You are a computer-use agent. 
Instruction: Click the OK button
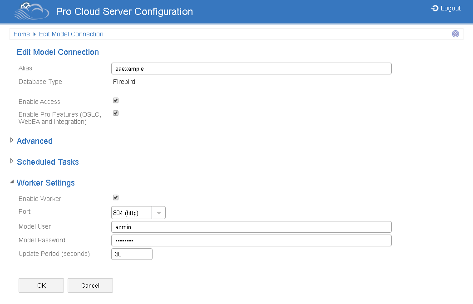coord(41,285)
